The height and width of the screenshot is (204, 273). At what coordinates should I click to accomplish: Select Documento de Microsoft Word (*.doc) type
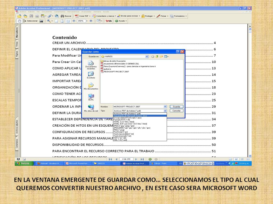(140, 116)
